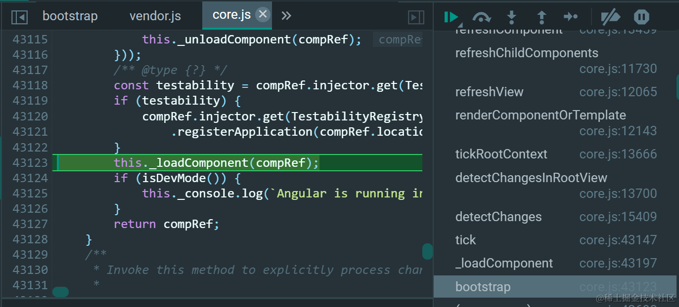The image size is (679, 307).
Task: Click the if (isDevMode()) line
Action: (x=177, y=178)
